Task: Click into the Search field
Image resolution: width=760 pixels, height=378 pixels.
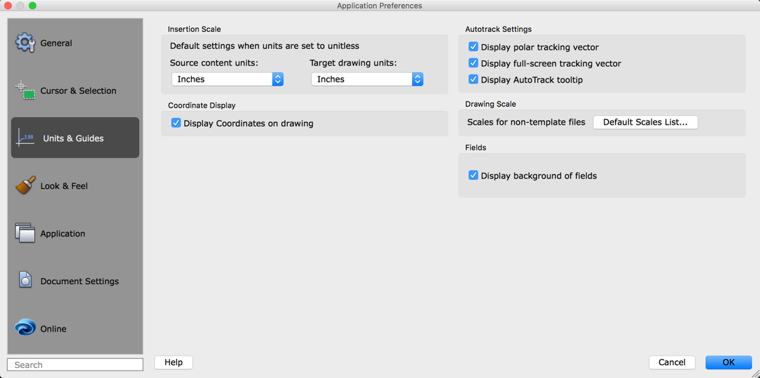Action: (x=75, y=365)
